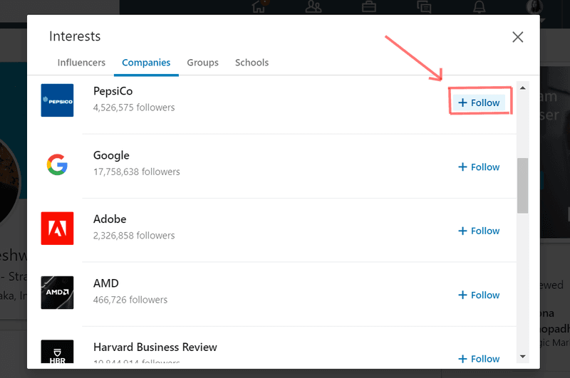The height and width of the screenshot is (378, 570).
Task: Click the Harvard Business Review logo
Action: pos(57,353)
